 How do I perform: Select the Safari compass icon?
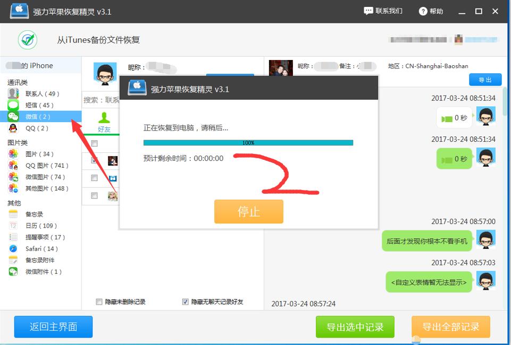pos(12,248)
